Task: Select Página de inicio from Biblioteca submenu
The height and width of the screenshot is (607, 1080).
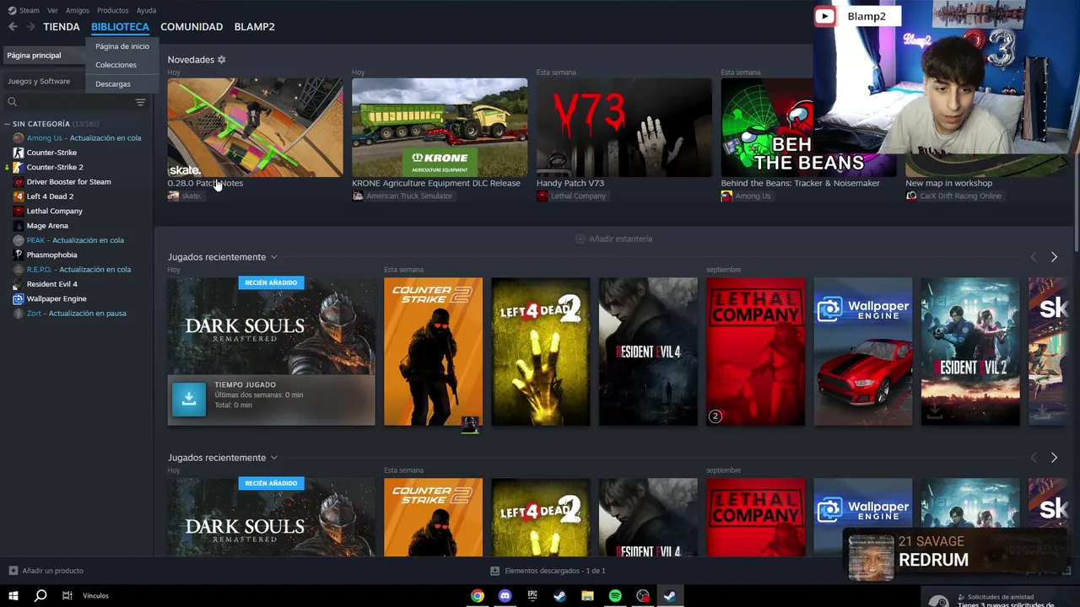Action: coord(122,46)
